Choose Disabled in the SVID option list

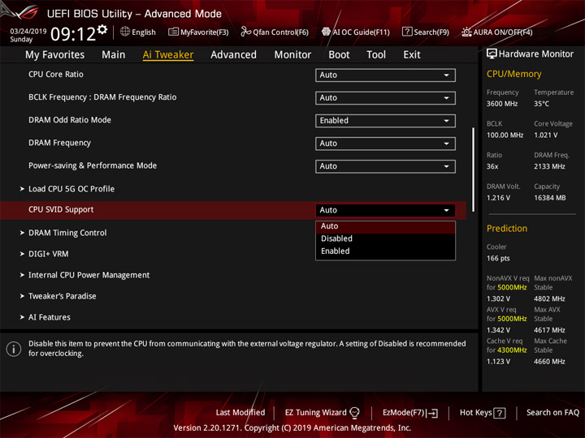pos(385,238)
